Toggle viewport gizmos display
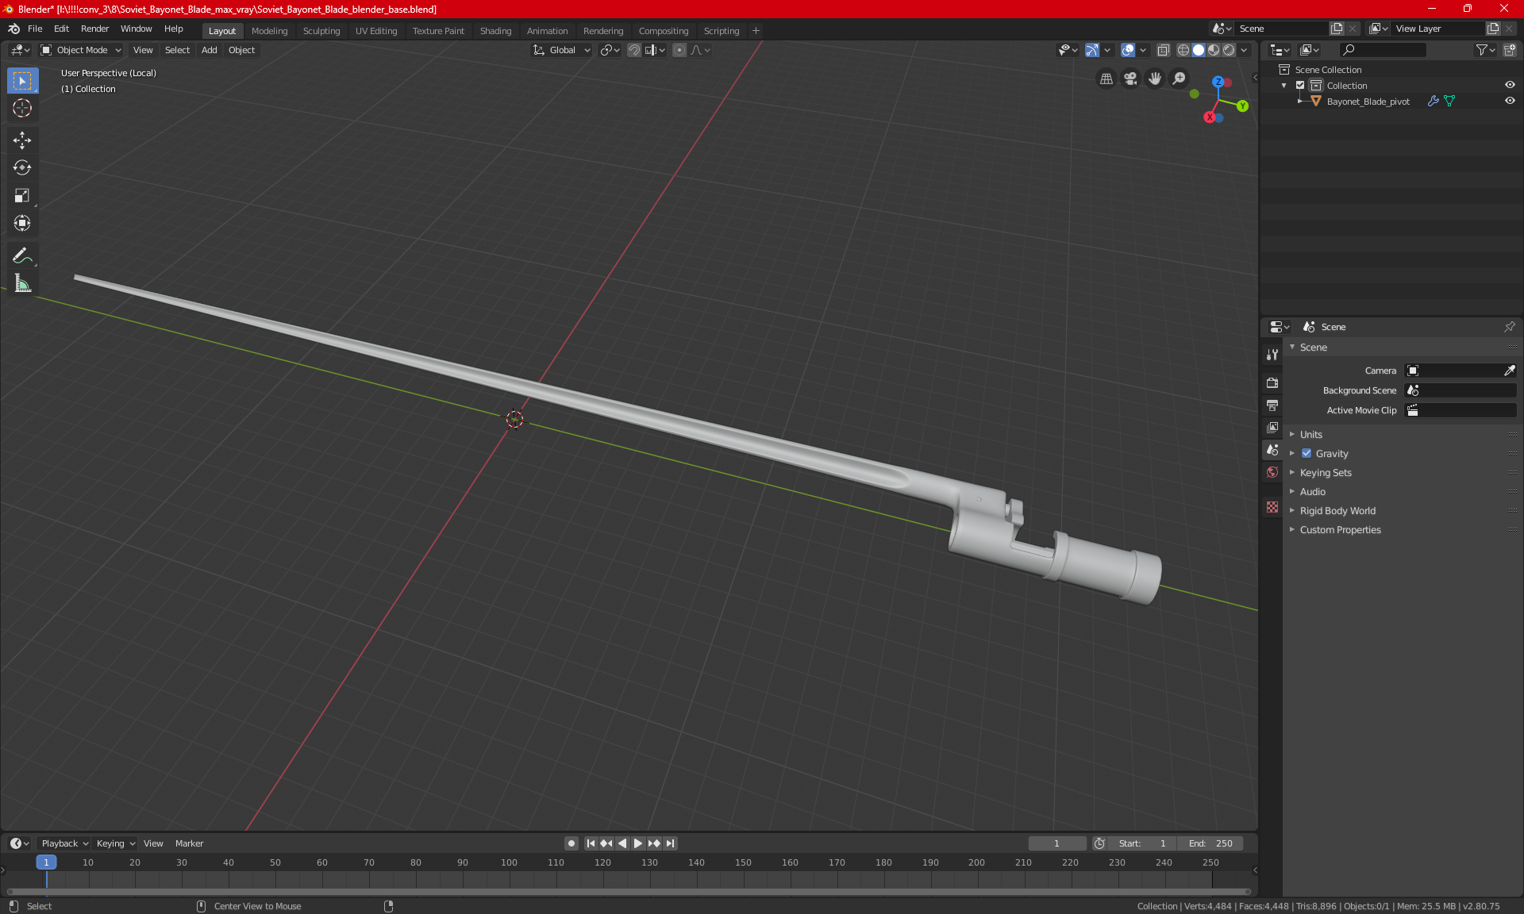Image resolution: width=1524 pixels, height=914 pixels. (x=1092, y=50)
